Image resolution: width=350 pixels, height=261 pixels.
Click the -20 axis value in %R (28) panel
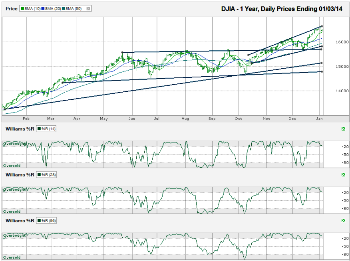(345, 193)
